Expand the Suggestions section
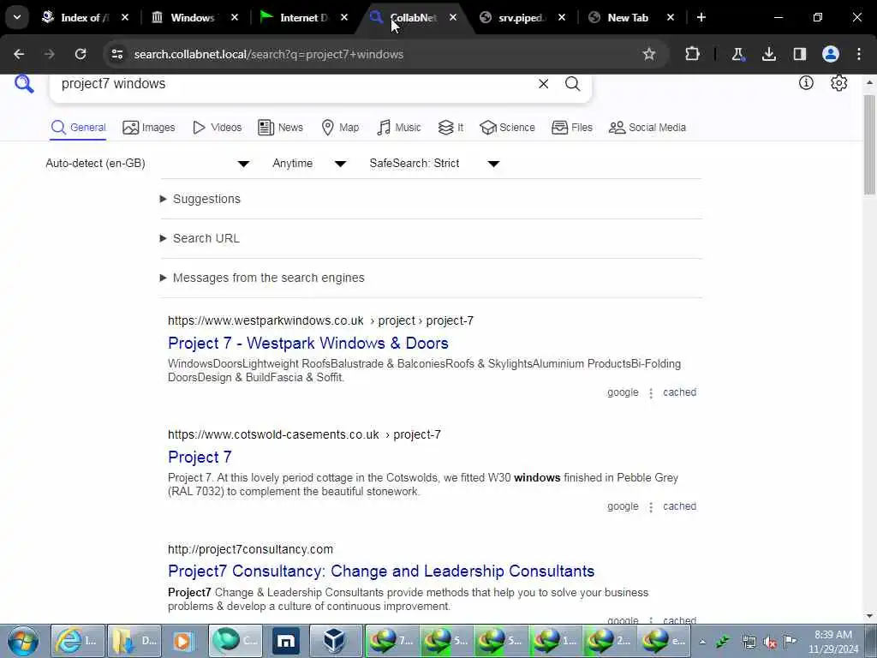 (x=200, y=199)
